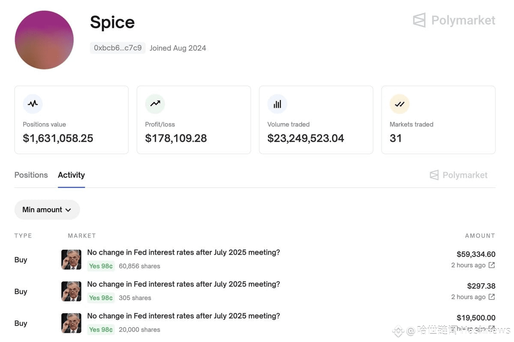The image size is (514, 342).
Task: Click the Yes 98¢ badge for 60,856 shares
Action: pos(101,266)
